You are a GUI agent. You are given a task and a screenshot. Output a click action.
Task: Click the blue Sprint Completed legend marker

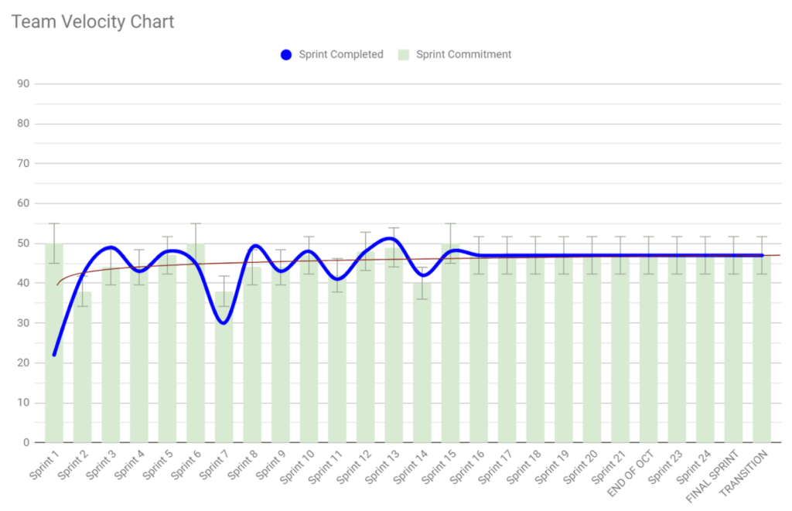286,54
